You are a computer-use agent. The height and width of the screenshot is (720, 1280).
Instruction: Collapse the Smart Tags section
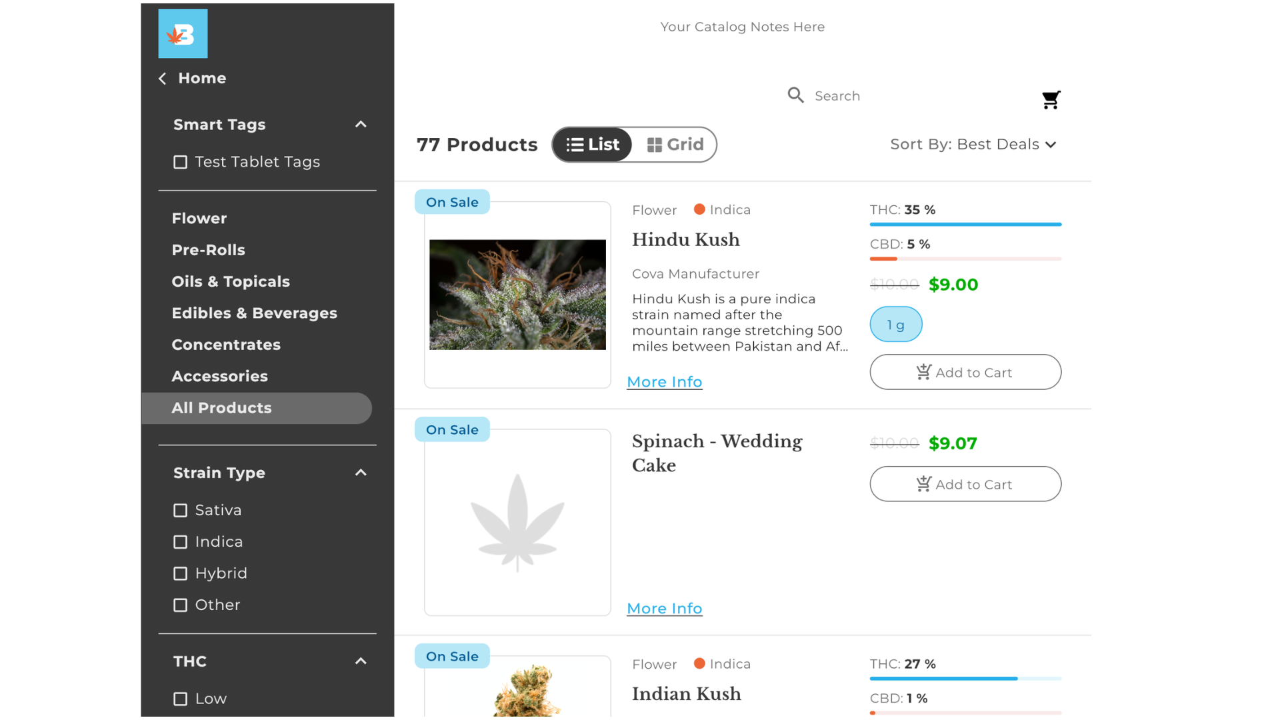(361, 125)
